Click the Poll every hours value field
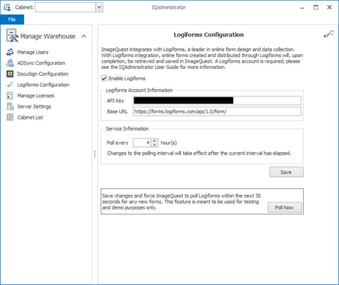Viewport: 339px width, 285px height. [142, 143]
